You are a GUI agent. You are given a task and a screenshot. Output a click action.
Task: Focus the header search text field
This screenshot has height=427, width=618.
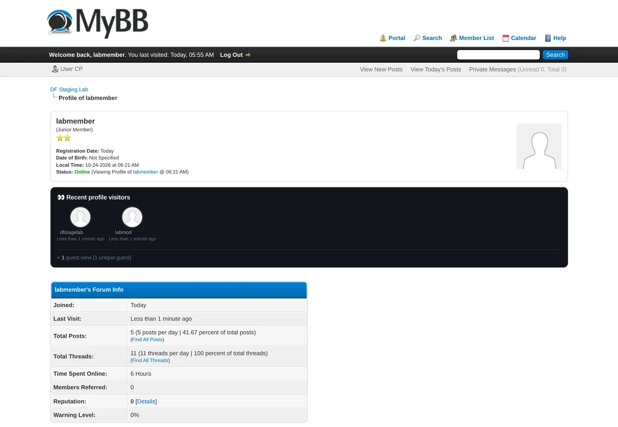pos(498,55)
